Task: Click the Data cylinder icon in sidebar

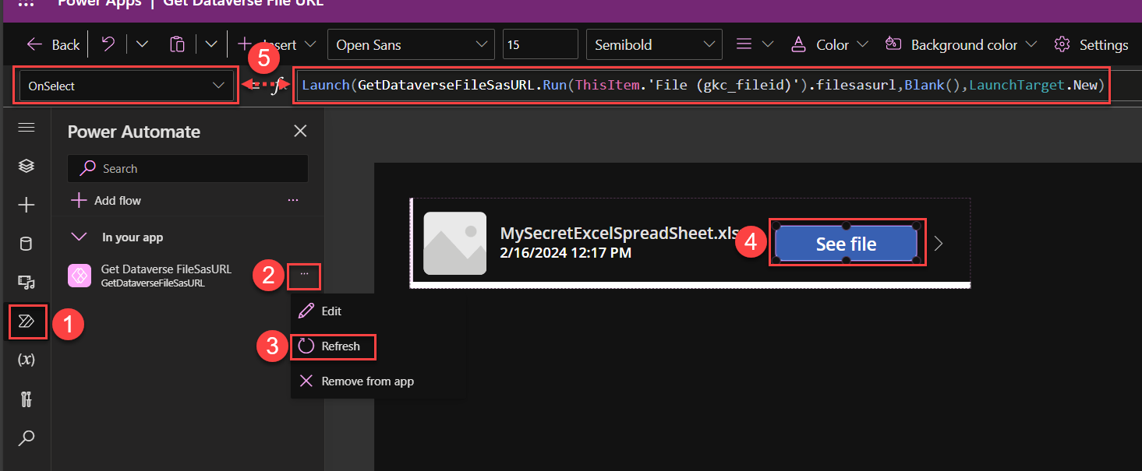Action: pyautogui.click(x=27, y=244)
